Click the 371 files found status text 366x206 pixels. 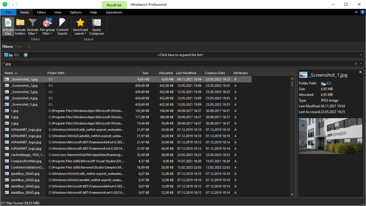coord(20,203)
